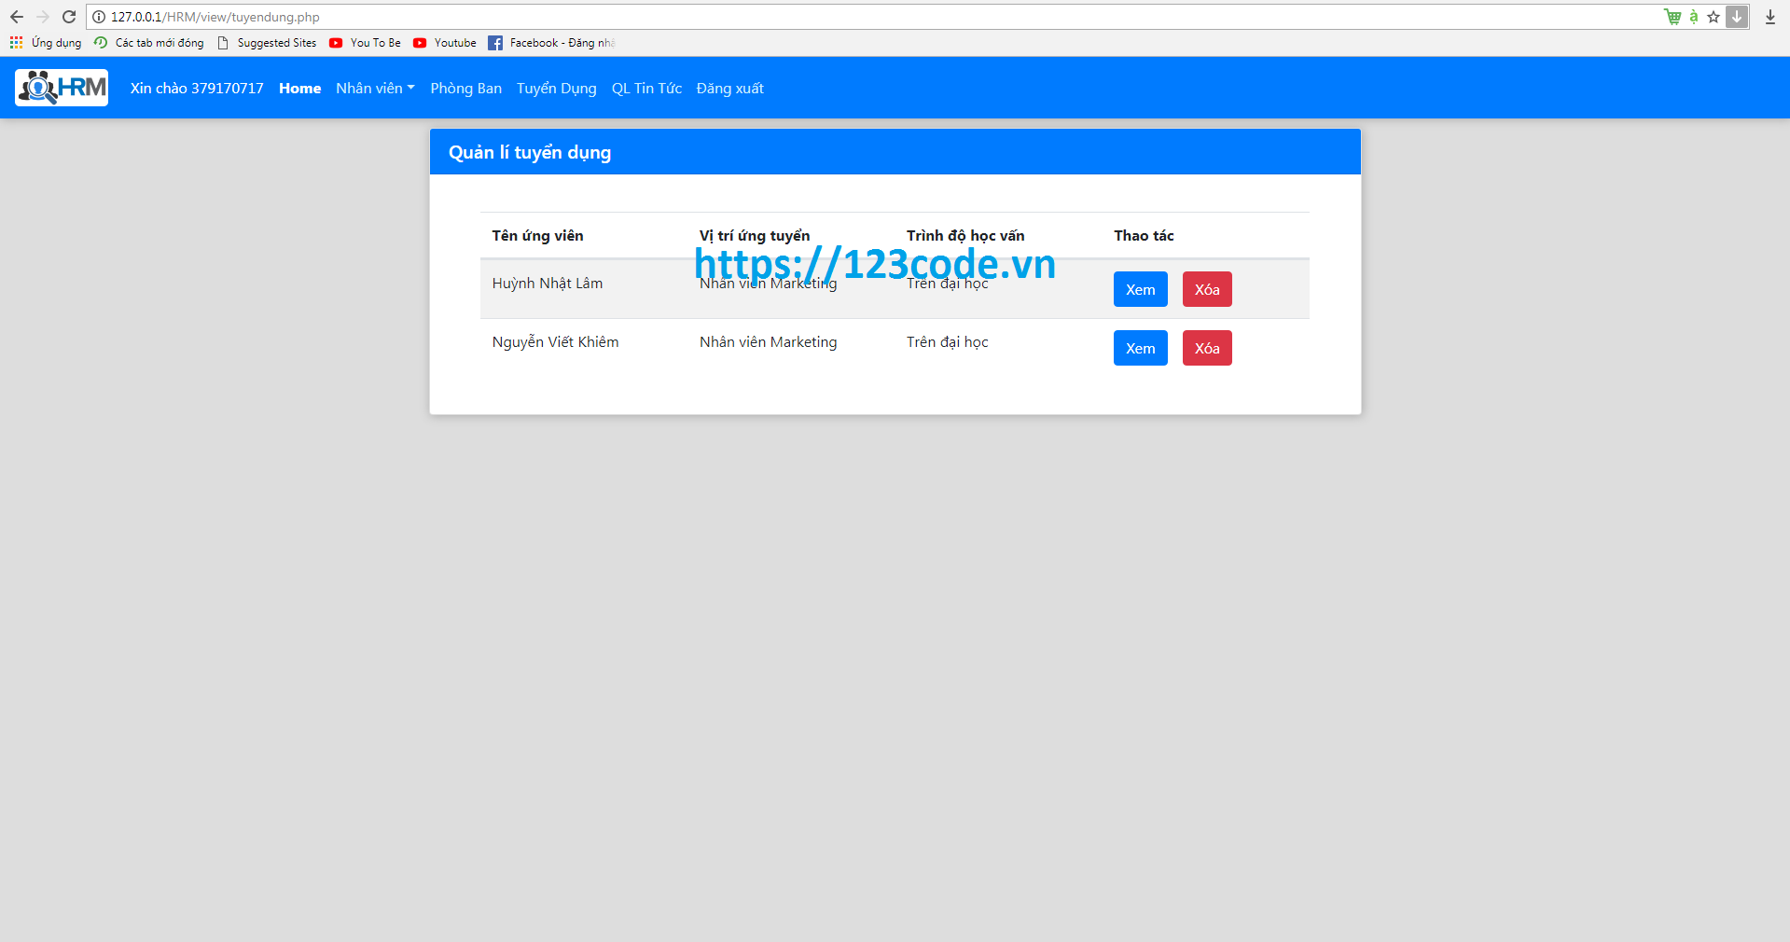1790x942 pixels.
Task: Click Xem for Huỳnh Nhật Lâm
Action: [x=1140, y=289]
